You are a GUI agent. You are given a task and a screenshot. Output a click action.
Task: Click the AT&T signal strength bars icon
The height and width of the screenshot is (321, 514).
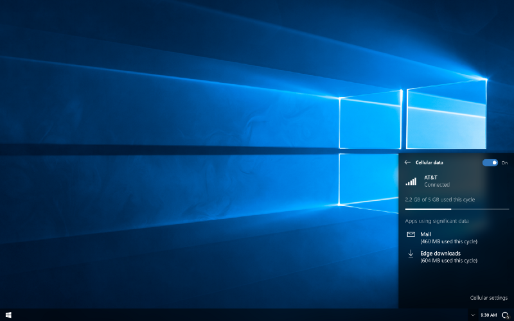(x=411, y=181)
